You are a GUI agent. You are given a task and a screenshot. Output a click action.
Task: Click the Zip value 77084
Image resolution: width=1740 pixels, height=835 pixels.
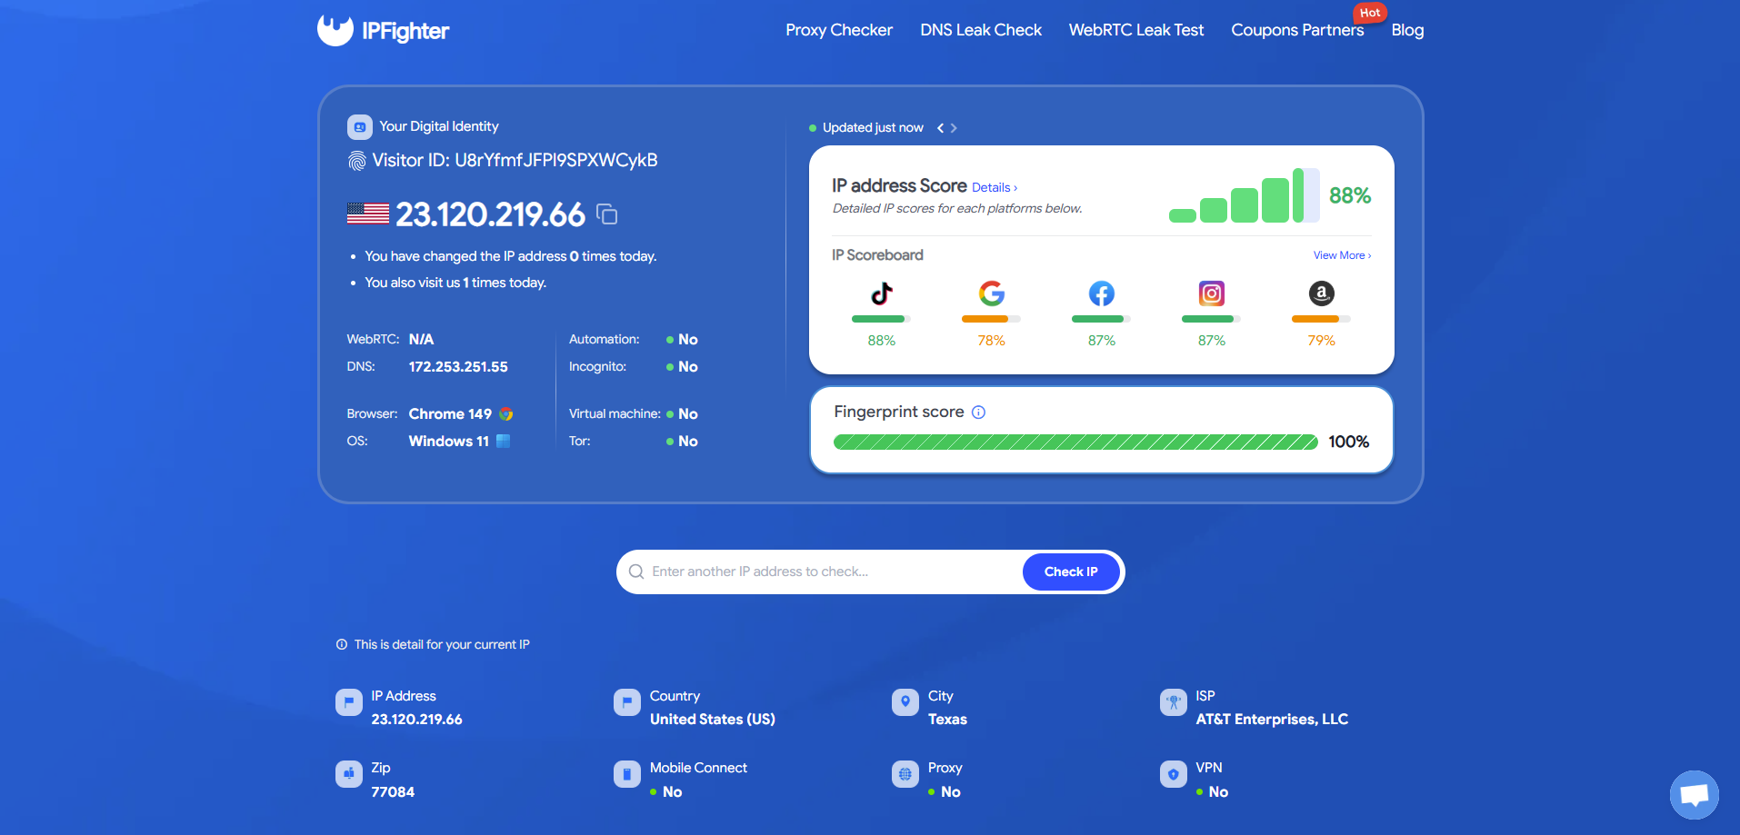pos(393,792)
